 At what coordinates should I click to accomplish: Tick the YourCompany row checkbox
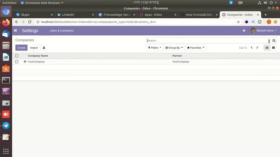tap(17, 61)
